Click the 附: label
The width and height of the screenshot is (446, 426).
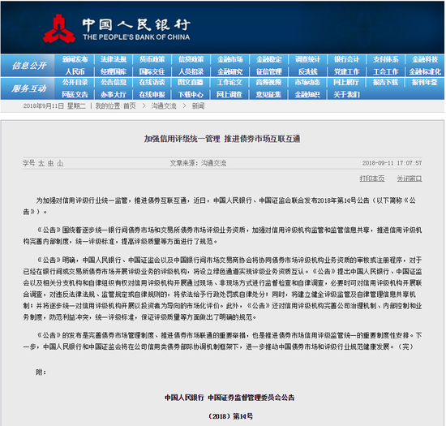tap(41, 372)
